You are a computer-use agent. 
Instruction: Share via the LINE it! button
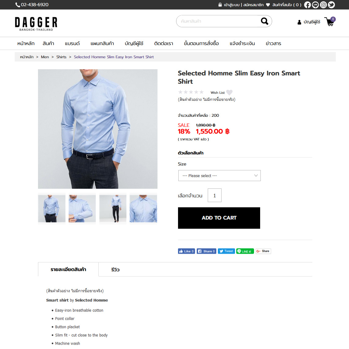pyautogui.click(x=245, y=251)
